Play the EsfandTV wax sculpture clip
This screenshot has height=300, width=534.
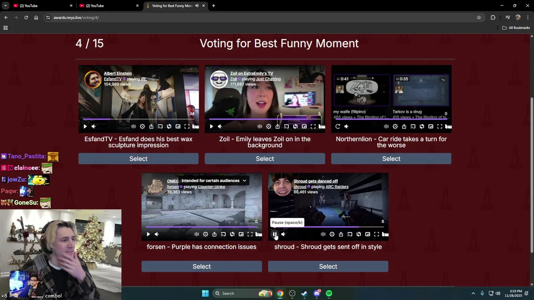85,126
